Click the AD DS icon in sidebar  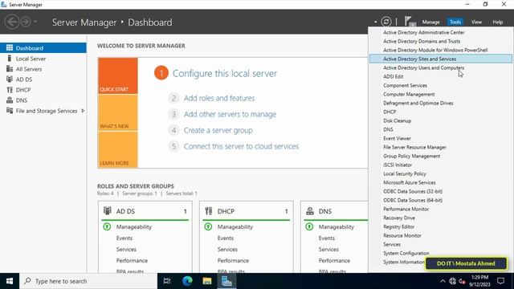pos(10,79)
